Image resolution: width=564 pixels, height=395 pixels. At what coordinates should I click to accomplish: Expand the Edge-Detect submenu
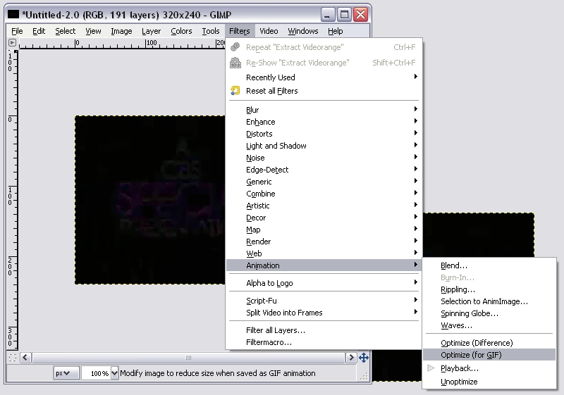[324, 170]
